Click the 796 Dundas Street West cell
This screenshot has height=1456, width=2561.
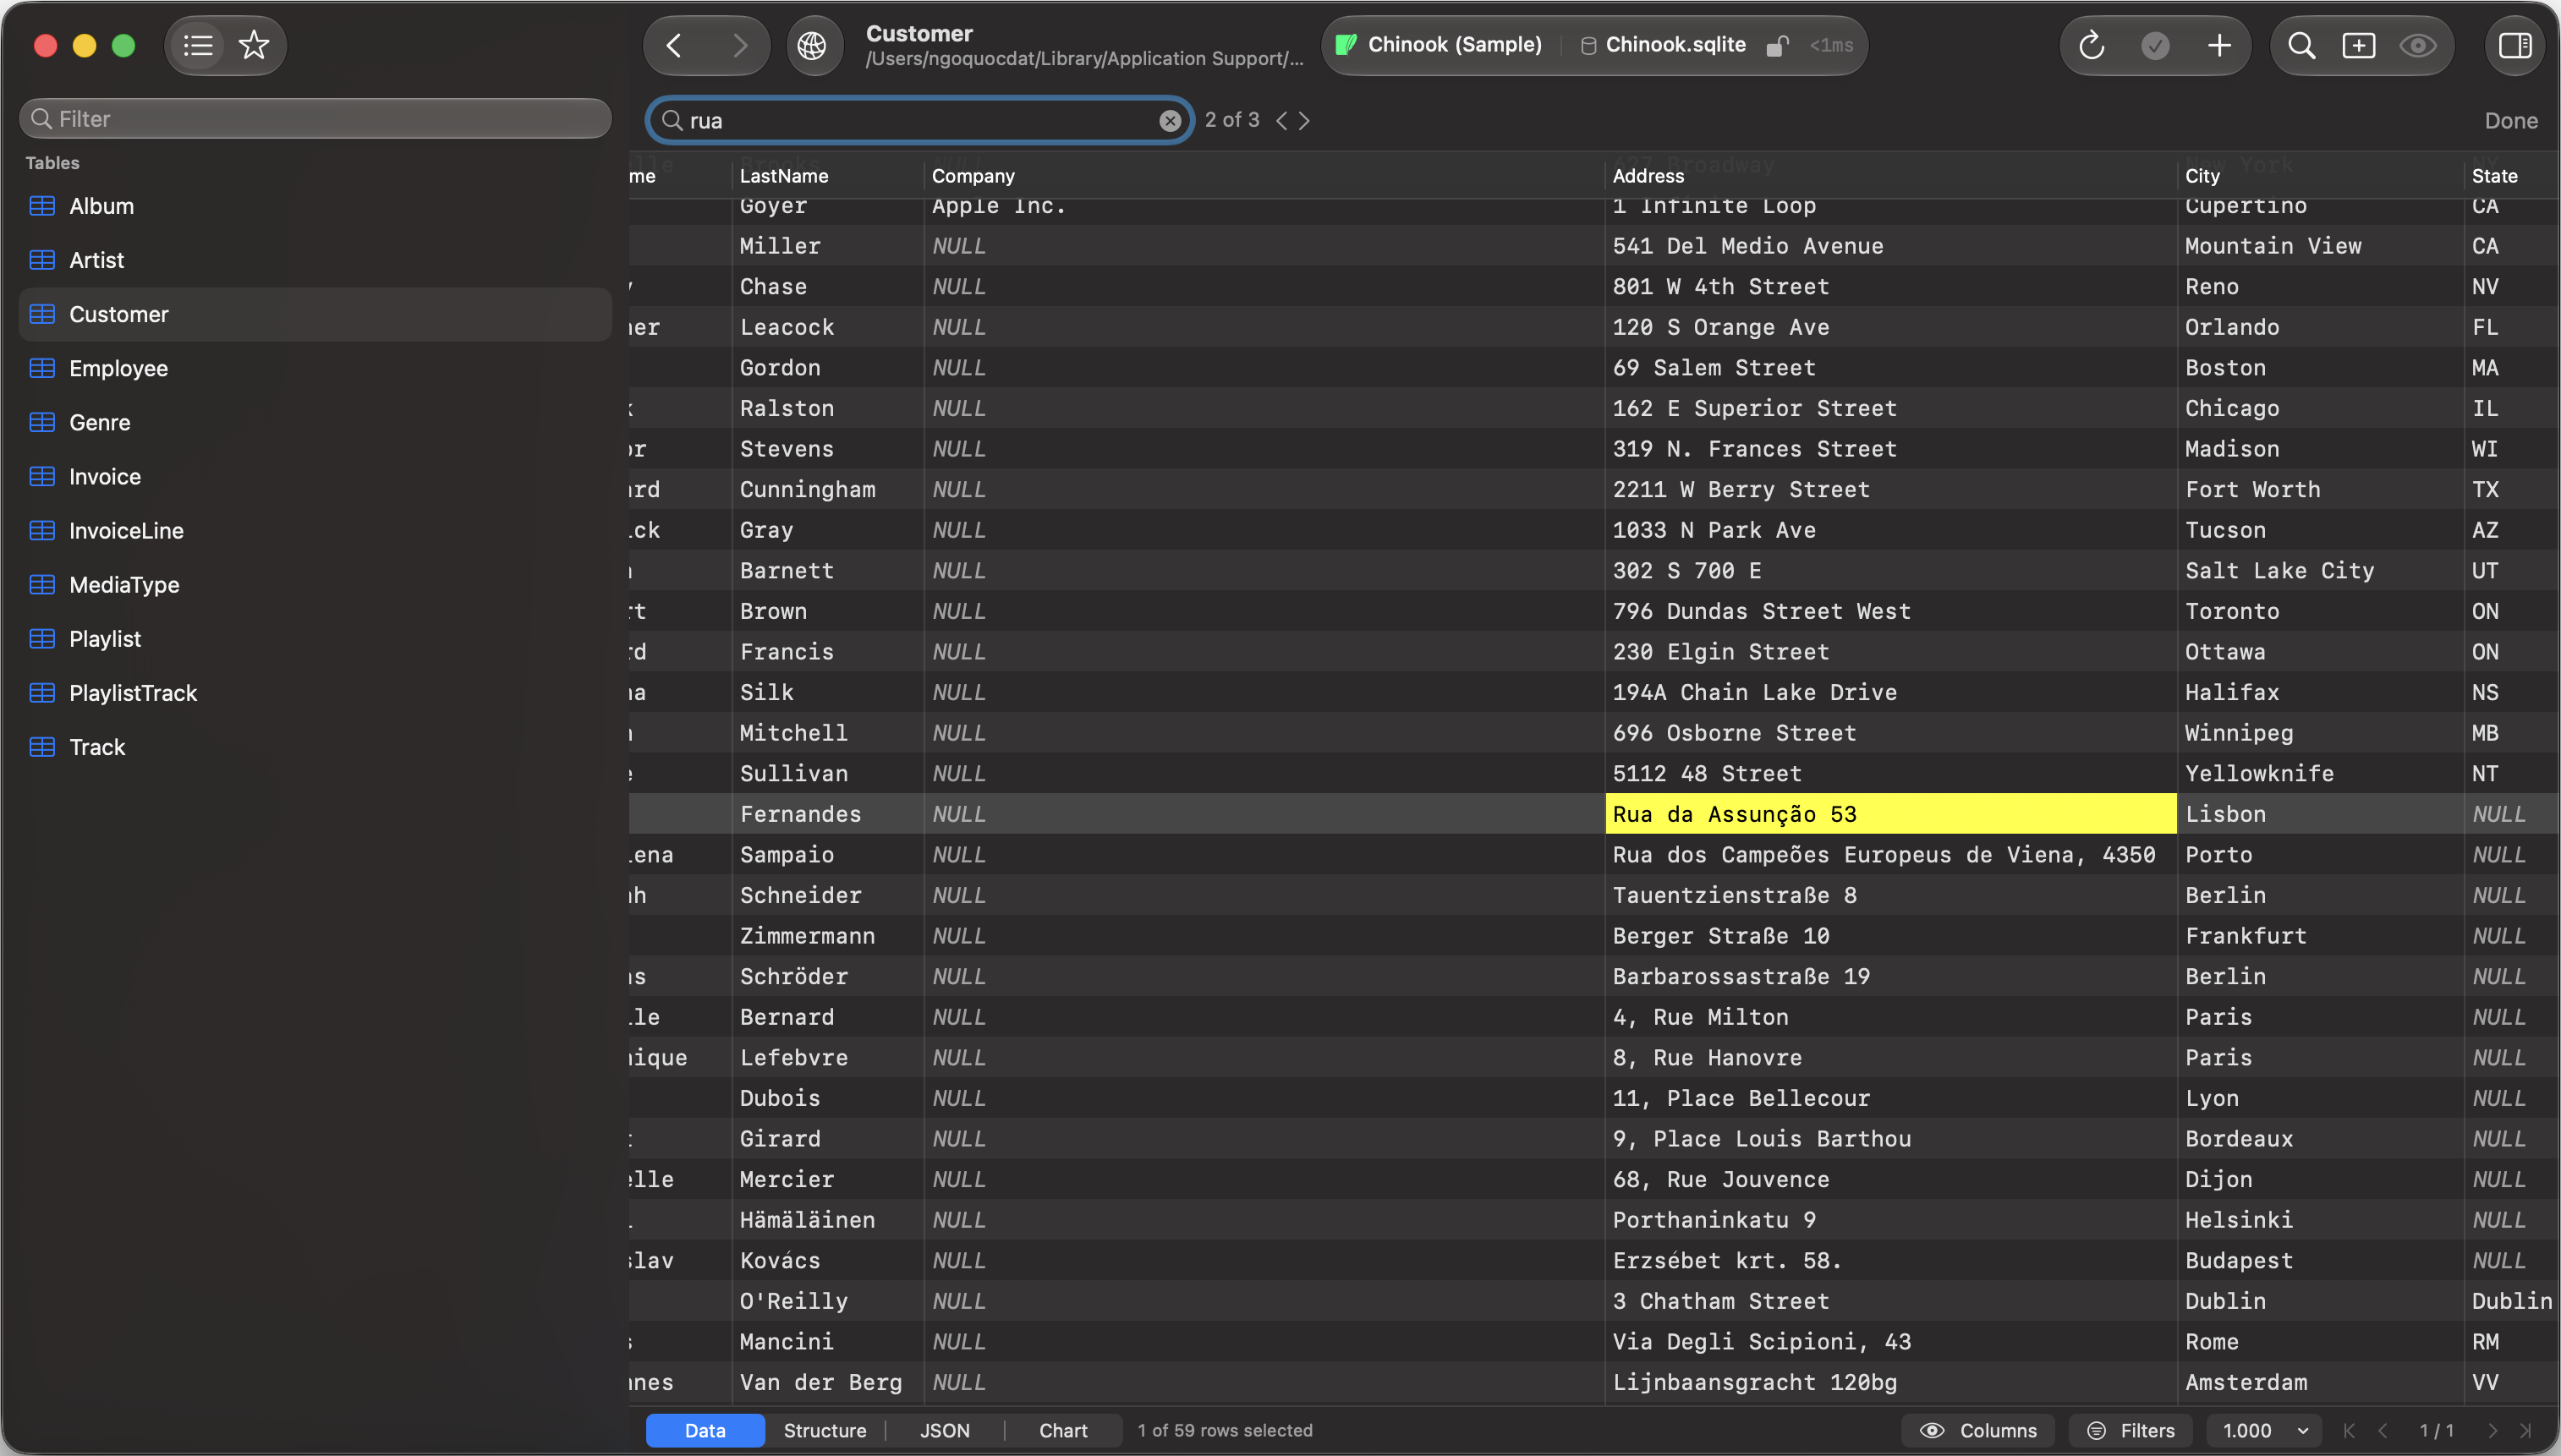(x=1891, y=611)
